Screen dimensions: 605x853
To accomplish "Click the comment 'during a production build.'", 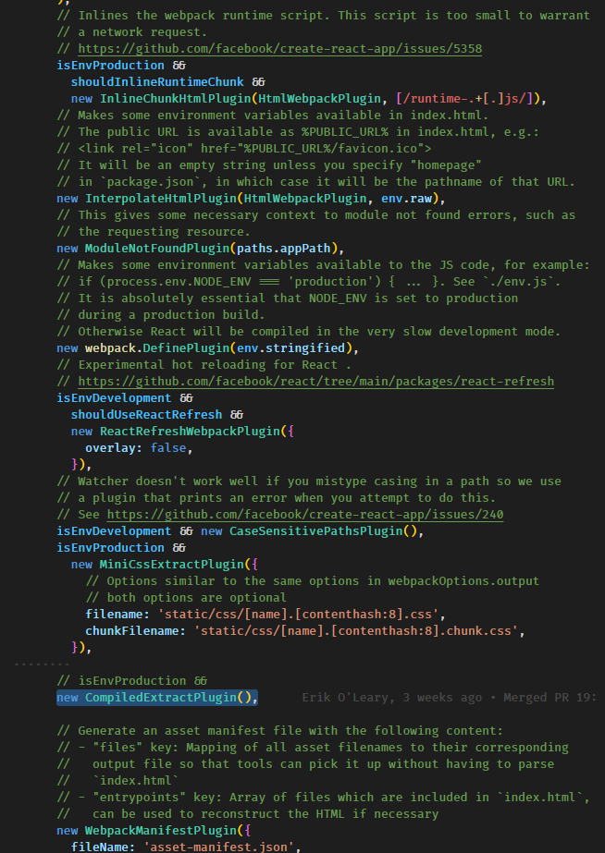I will pyautogui.click(x=161, y=314).
